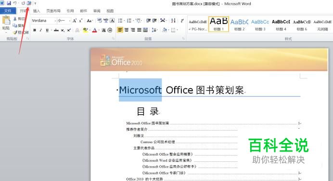This screenshot has height=181, width=333.
Task: Click the Undo icon in the quick access toolbar
Action: pos(15,3)
